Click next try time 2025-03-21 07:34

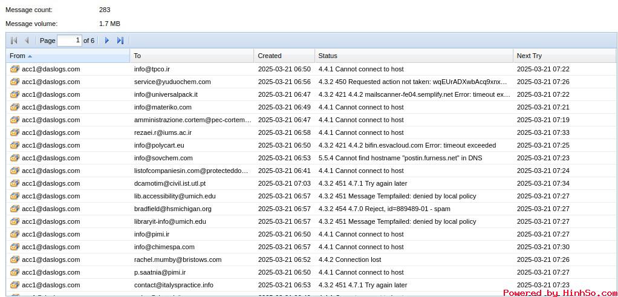543,183
